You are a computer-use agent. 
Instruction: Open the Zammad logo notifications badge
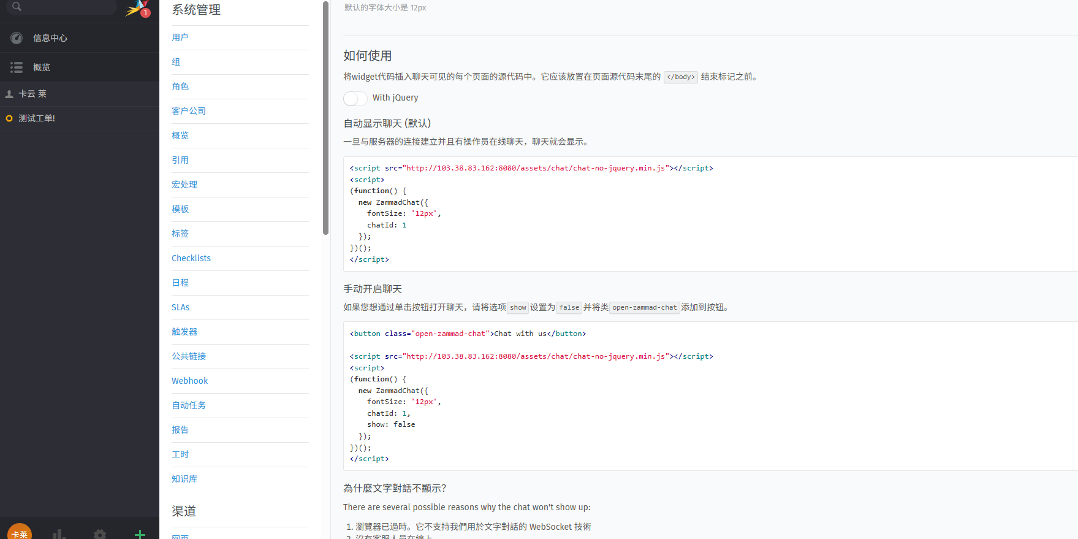point(145,12)
